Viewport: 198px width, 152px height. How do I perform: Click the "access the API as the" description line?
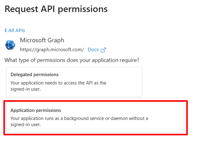(58, 83)
